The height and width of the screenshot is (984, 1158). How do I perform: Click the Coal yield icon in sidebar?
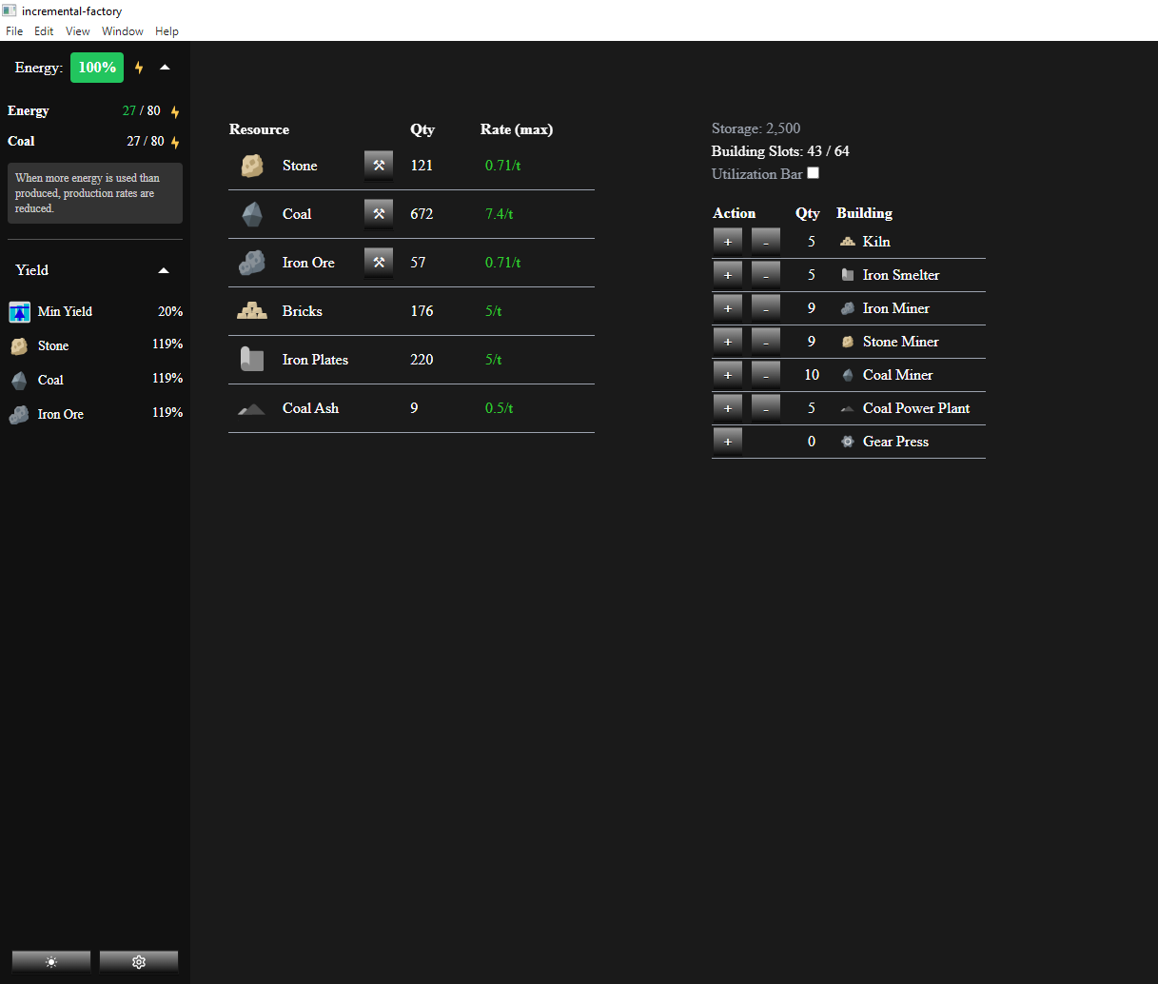click(x=19, y=381)
